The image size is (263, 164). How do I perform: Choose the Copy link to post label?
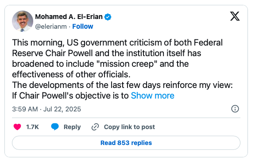(129, 127)
